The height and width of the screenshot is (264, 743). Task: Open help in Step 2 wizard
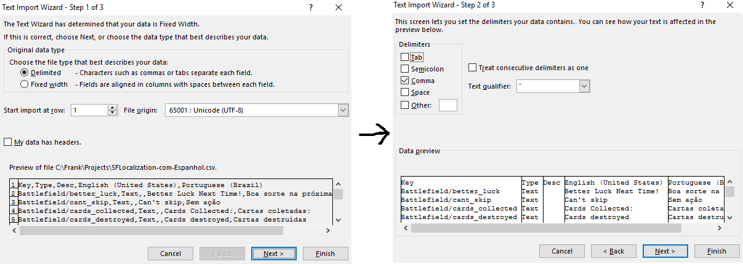click(x=702, y=5)
